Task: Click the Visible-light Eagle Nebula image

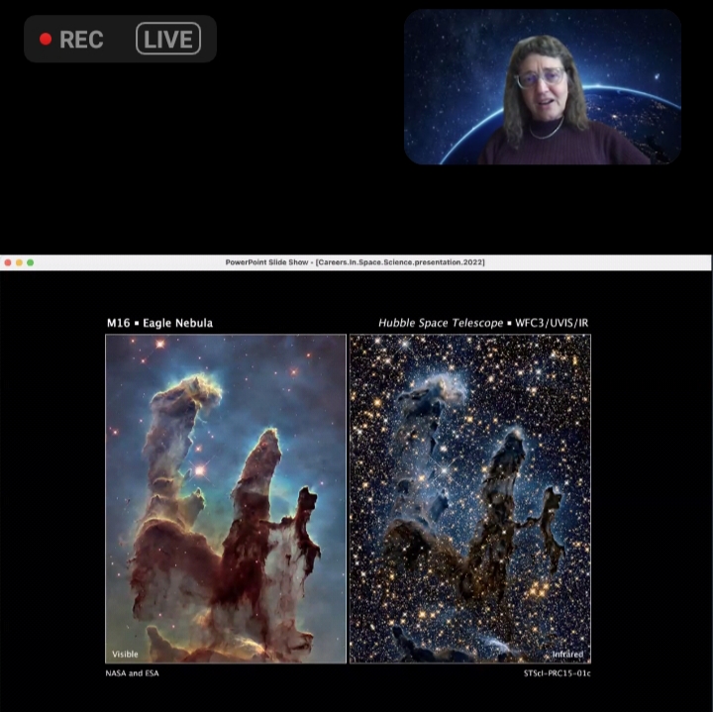Action: pos(226,499)
